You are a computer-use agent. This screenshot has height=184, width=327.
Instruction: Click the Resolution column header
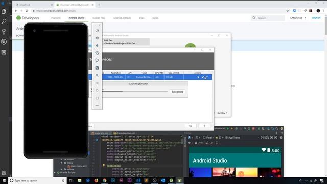point(116,73)
